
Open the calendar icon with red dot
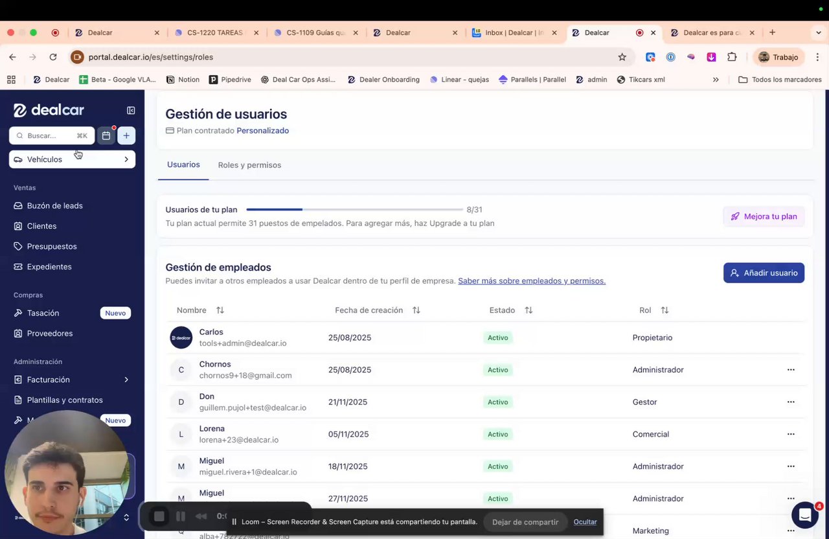(x=106, y=135)
